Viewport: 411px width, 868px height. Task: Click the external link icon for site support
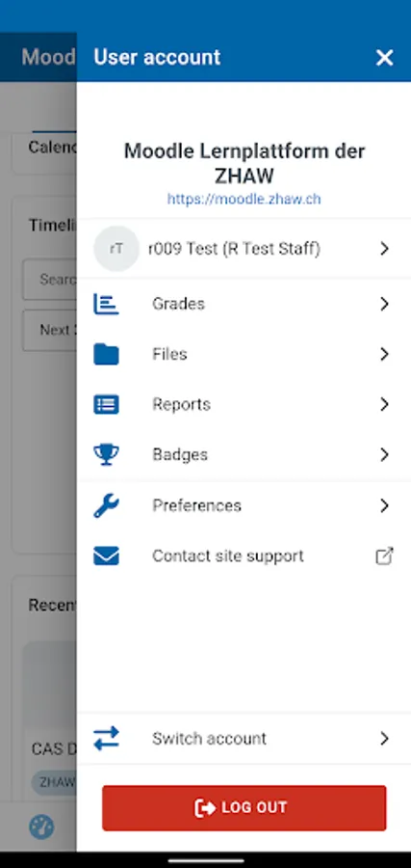(384, 556)
